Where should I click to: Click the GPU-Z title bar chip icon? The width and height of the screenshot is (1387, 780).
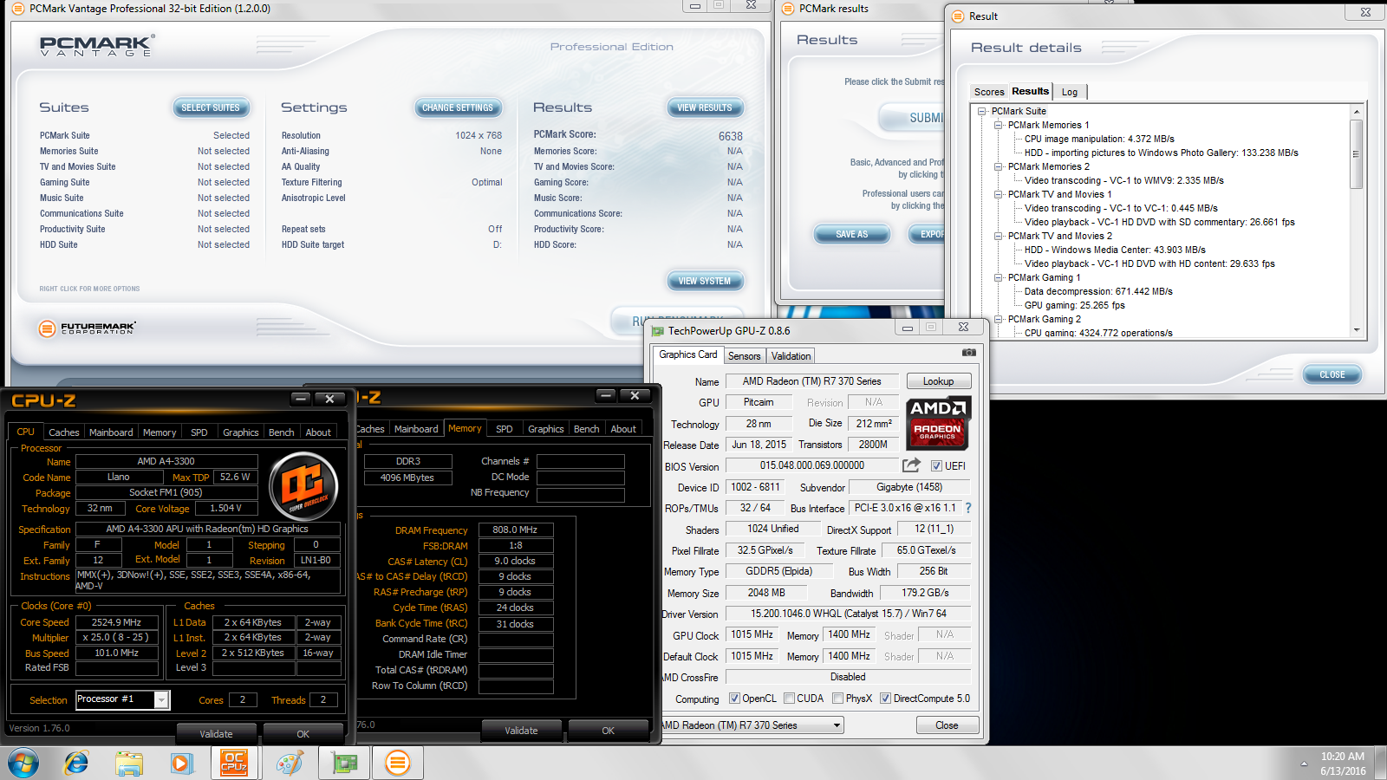(657, 331)
